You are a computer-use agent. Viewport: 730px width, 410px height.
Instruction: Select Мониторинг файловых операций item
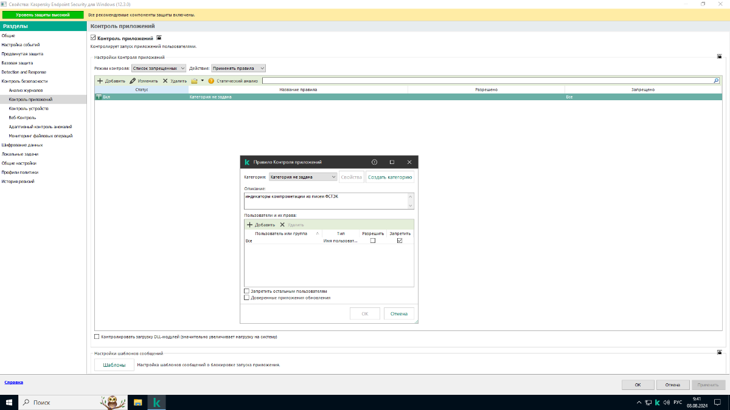[41, 135]
